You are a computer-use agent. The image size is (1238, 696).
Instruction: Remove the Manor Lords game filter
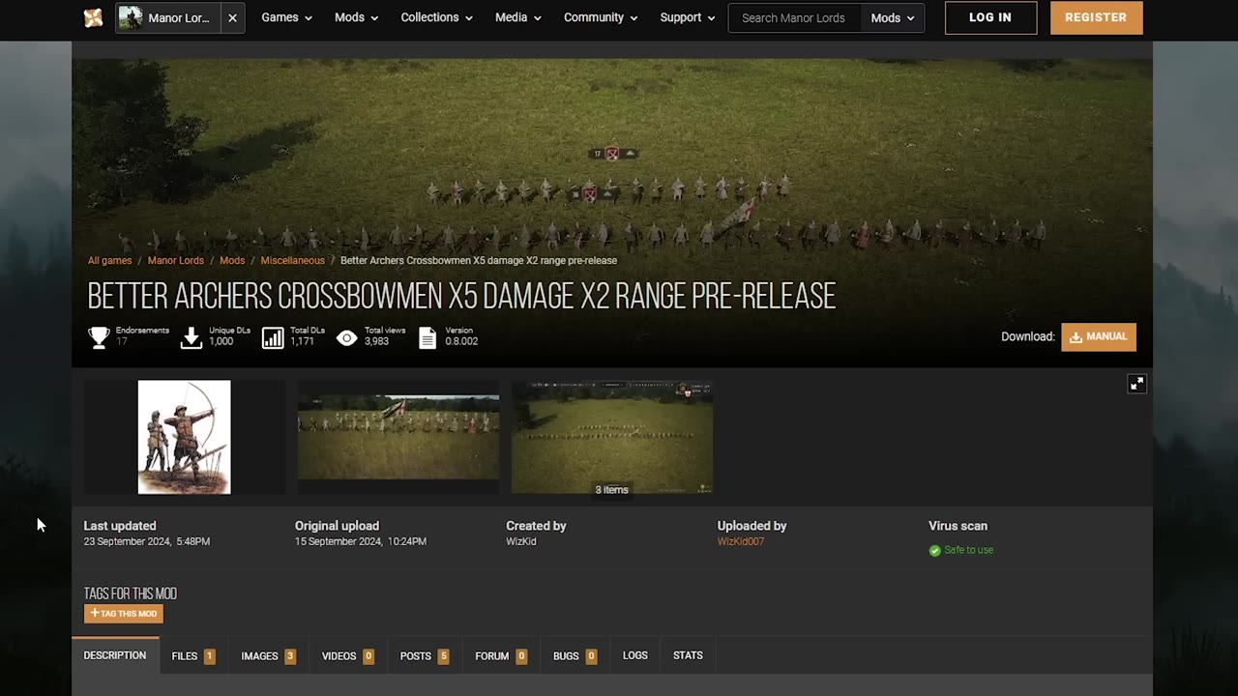[x=232, y=17]
